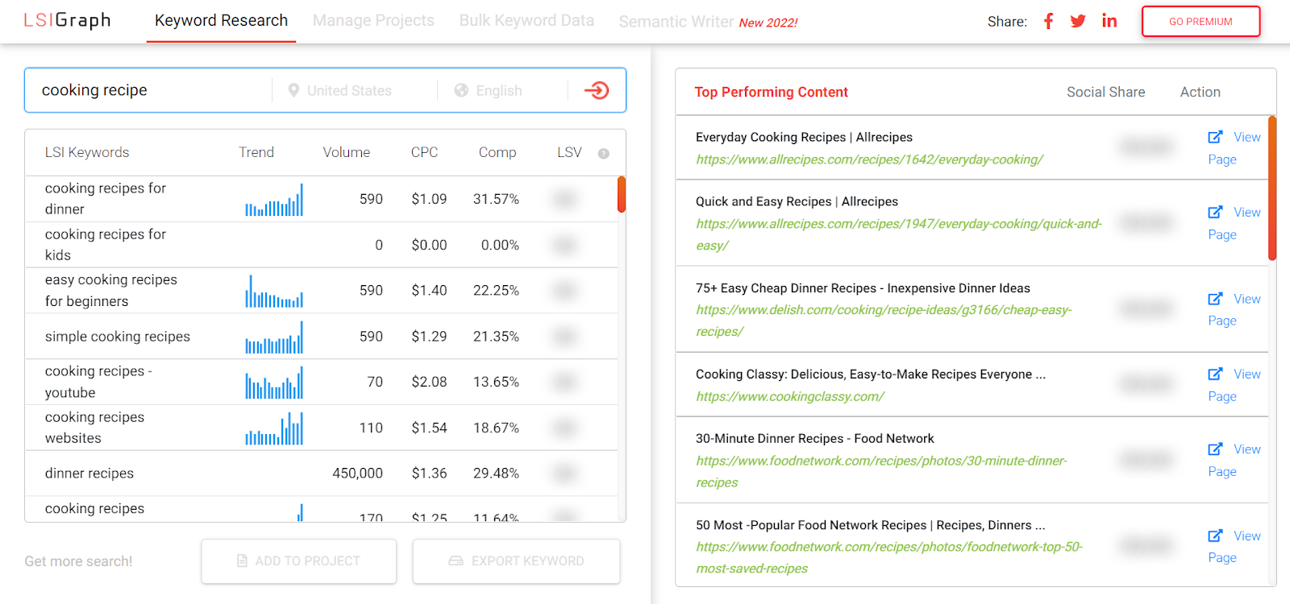1290x604 pixels.
Task: Sort by Comp column header
Action: pos(497,152)
